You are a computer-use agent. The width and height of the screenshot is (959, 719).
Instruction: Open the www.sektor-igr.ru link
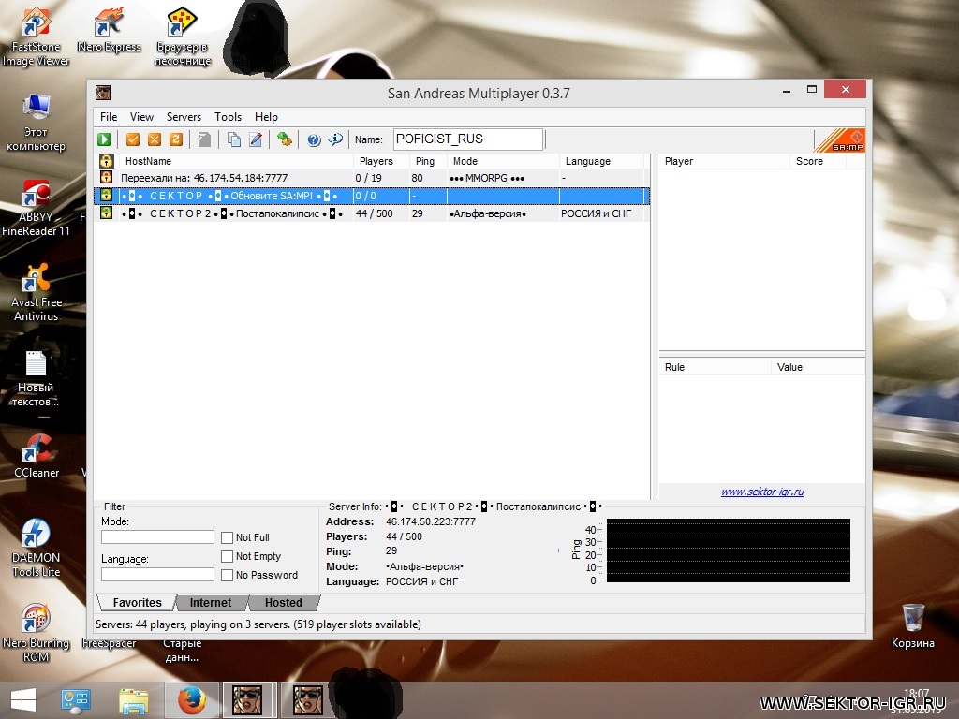(x=761, y=492)
